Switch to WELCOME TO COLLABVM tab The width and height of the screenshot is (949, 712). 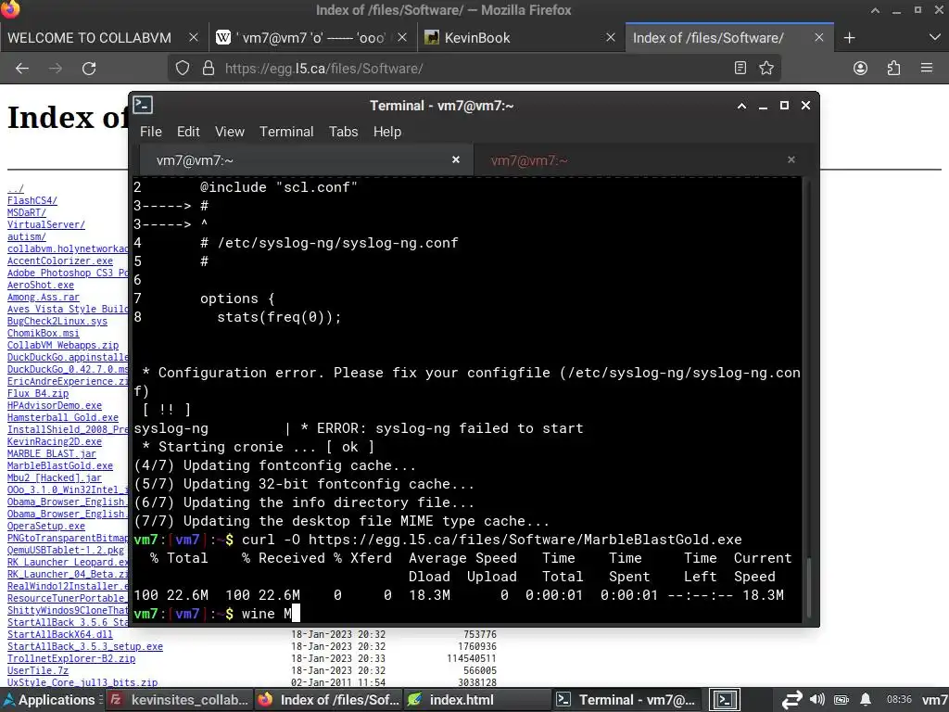click(x=90, y=37)
